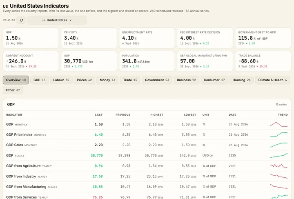Click the GDP from Agriculture trend sparkline
Viewport: 294px width, 199px height.
tap(279, 166)
